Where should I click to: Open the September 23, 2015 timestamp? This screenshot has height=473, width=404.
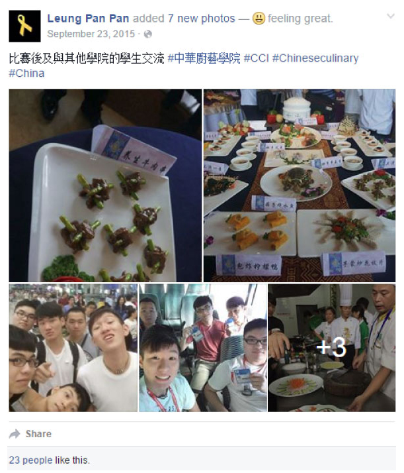pos(91,34)
